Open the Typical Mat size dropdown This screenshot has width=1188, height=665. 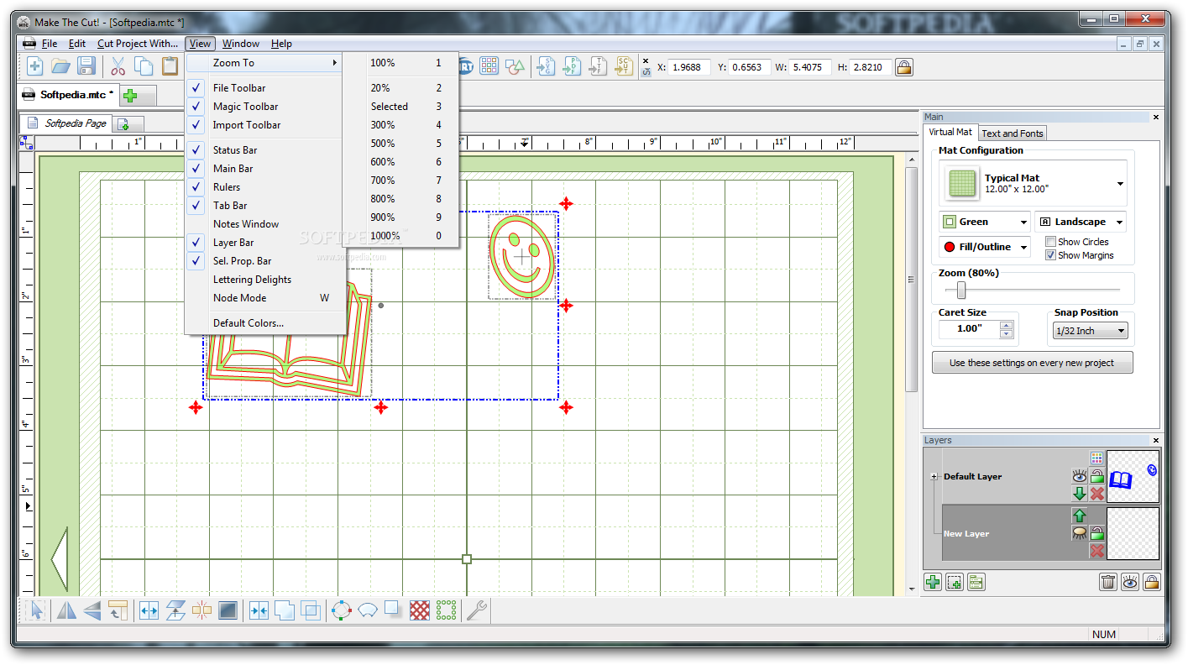[1120, 185]
